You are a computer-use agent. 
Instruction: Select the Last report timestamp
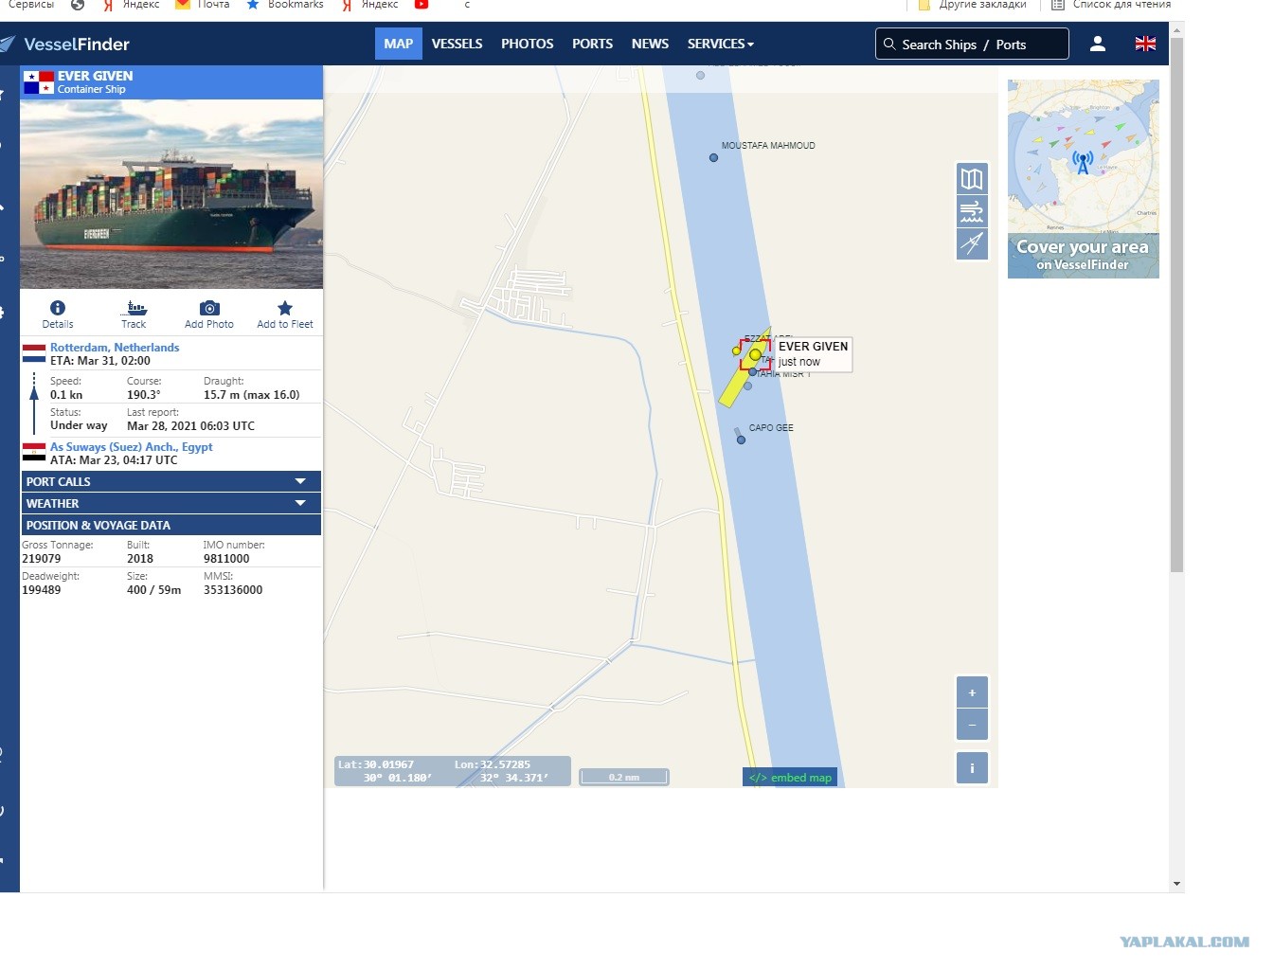190,426
